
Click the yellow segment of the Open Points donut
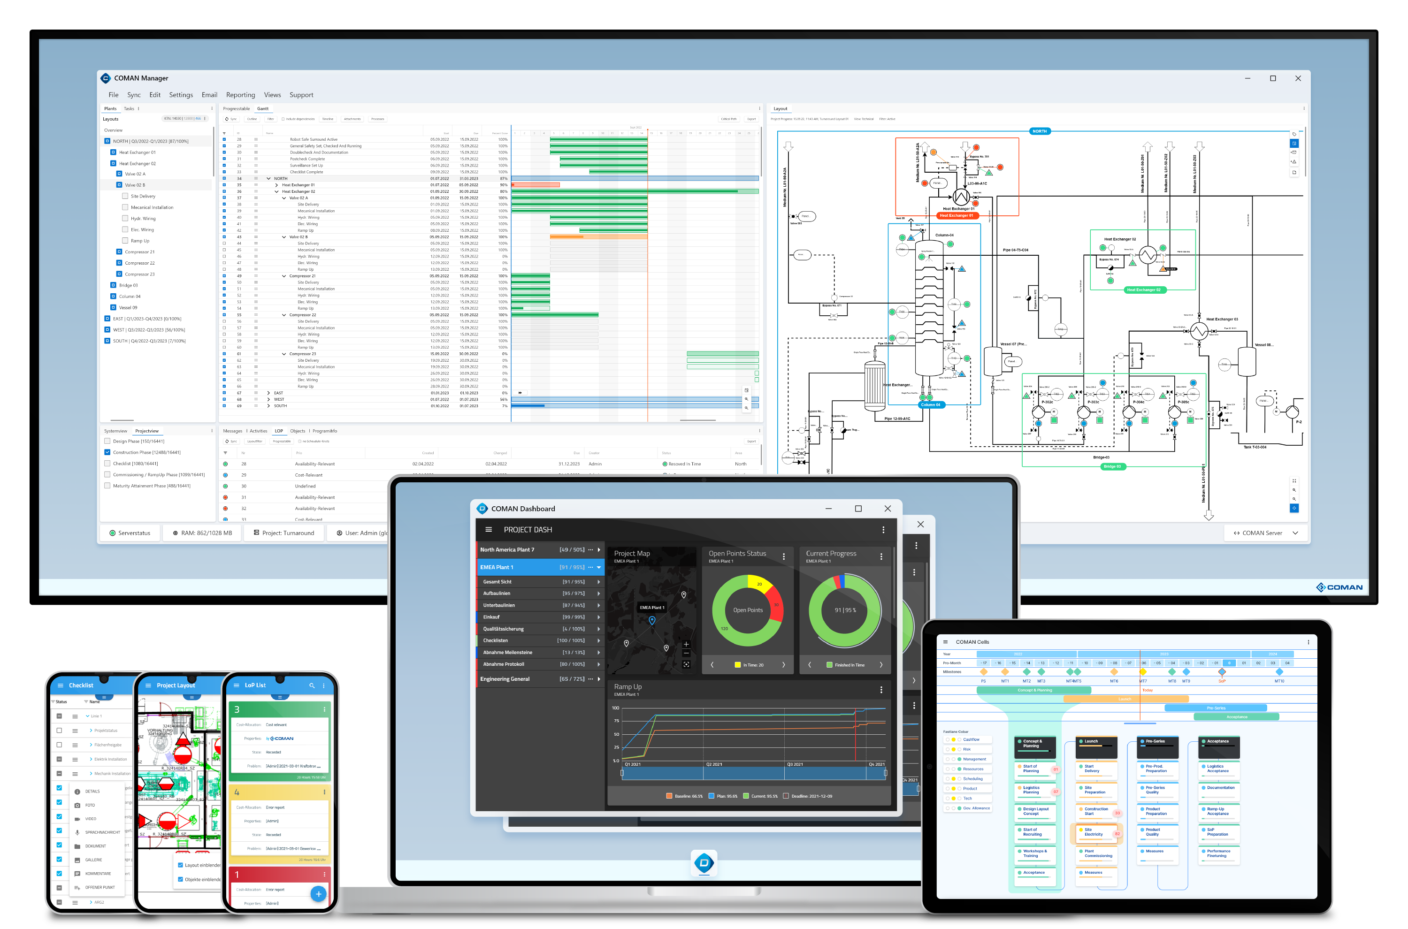click(761, 583)
